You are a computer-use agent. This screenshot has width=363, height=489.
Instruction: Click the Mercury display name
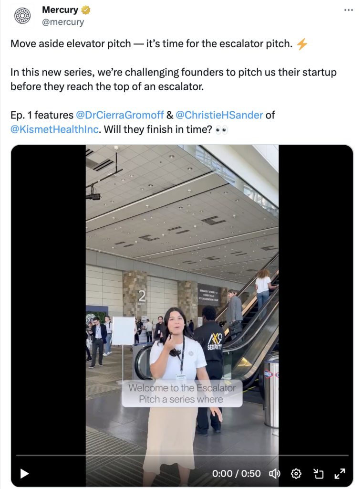point(60,10)
